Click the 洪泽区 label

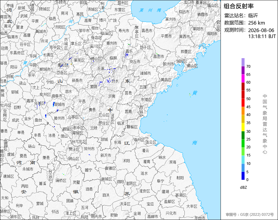point(125,204)
